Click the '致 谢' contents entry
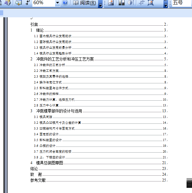The image size is (192, 193). [x=99, y=174]
